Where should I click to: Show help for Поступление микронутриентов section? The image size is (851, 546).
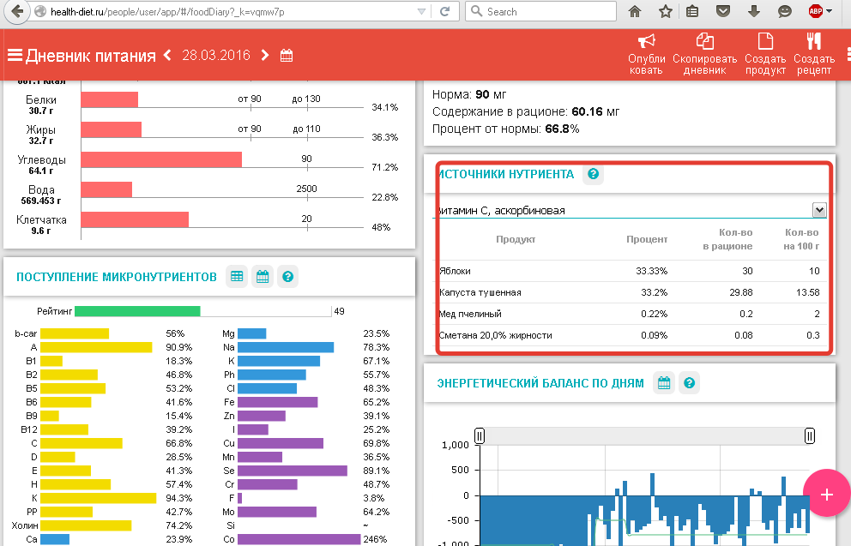(288, 277)
